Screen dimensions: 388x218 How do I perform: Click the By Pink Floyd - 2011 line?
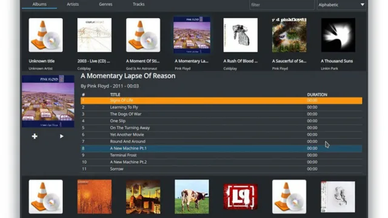(110, 86)
